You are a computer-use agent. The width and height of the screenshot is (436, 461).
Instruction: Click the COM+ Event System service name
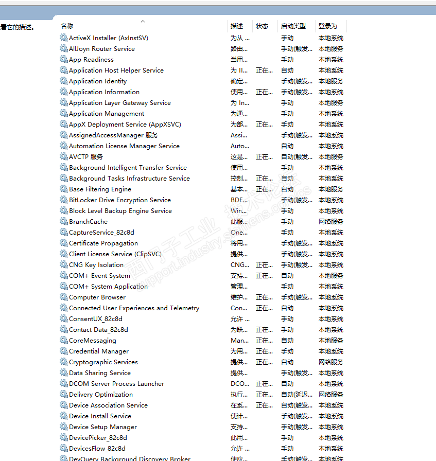click(x=99, y=275)
